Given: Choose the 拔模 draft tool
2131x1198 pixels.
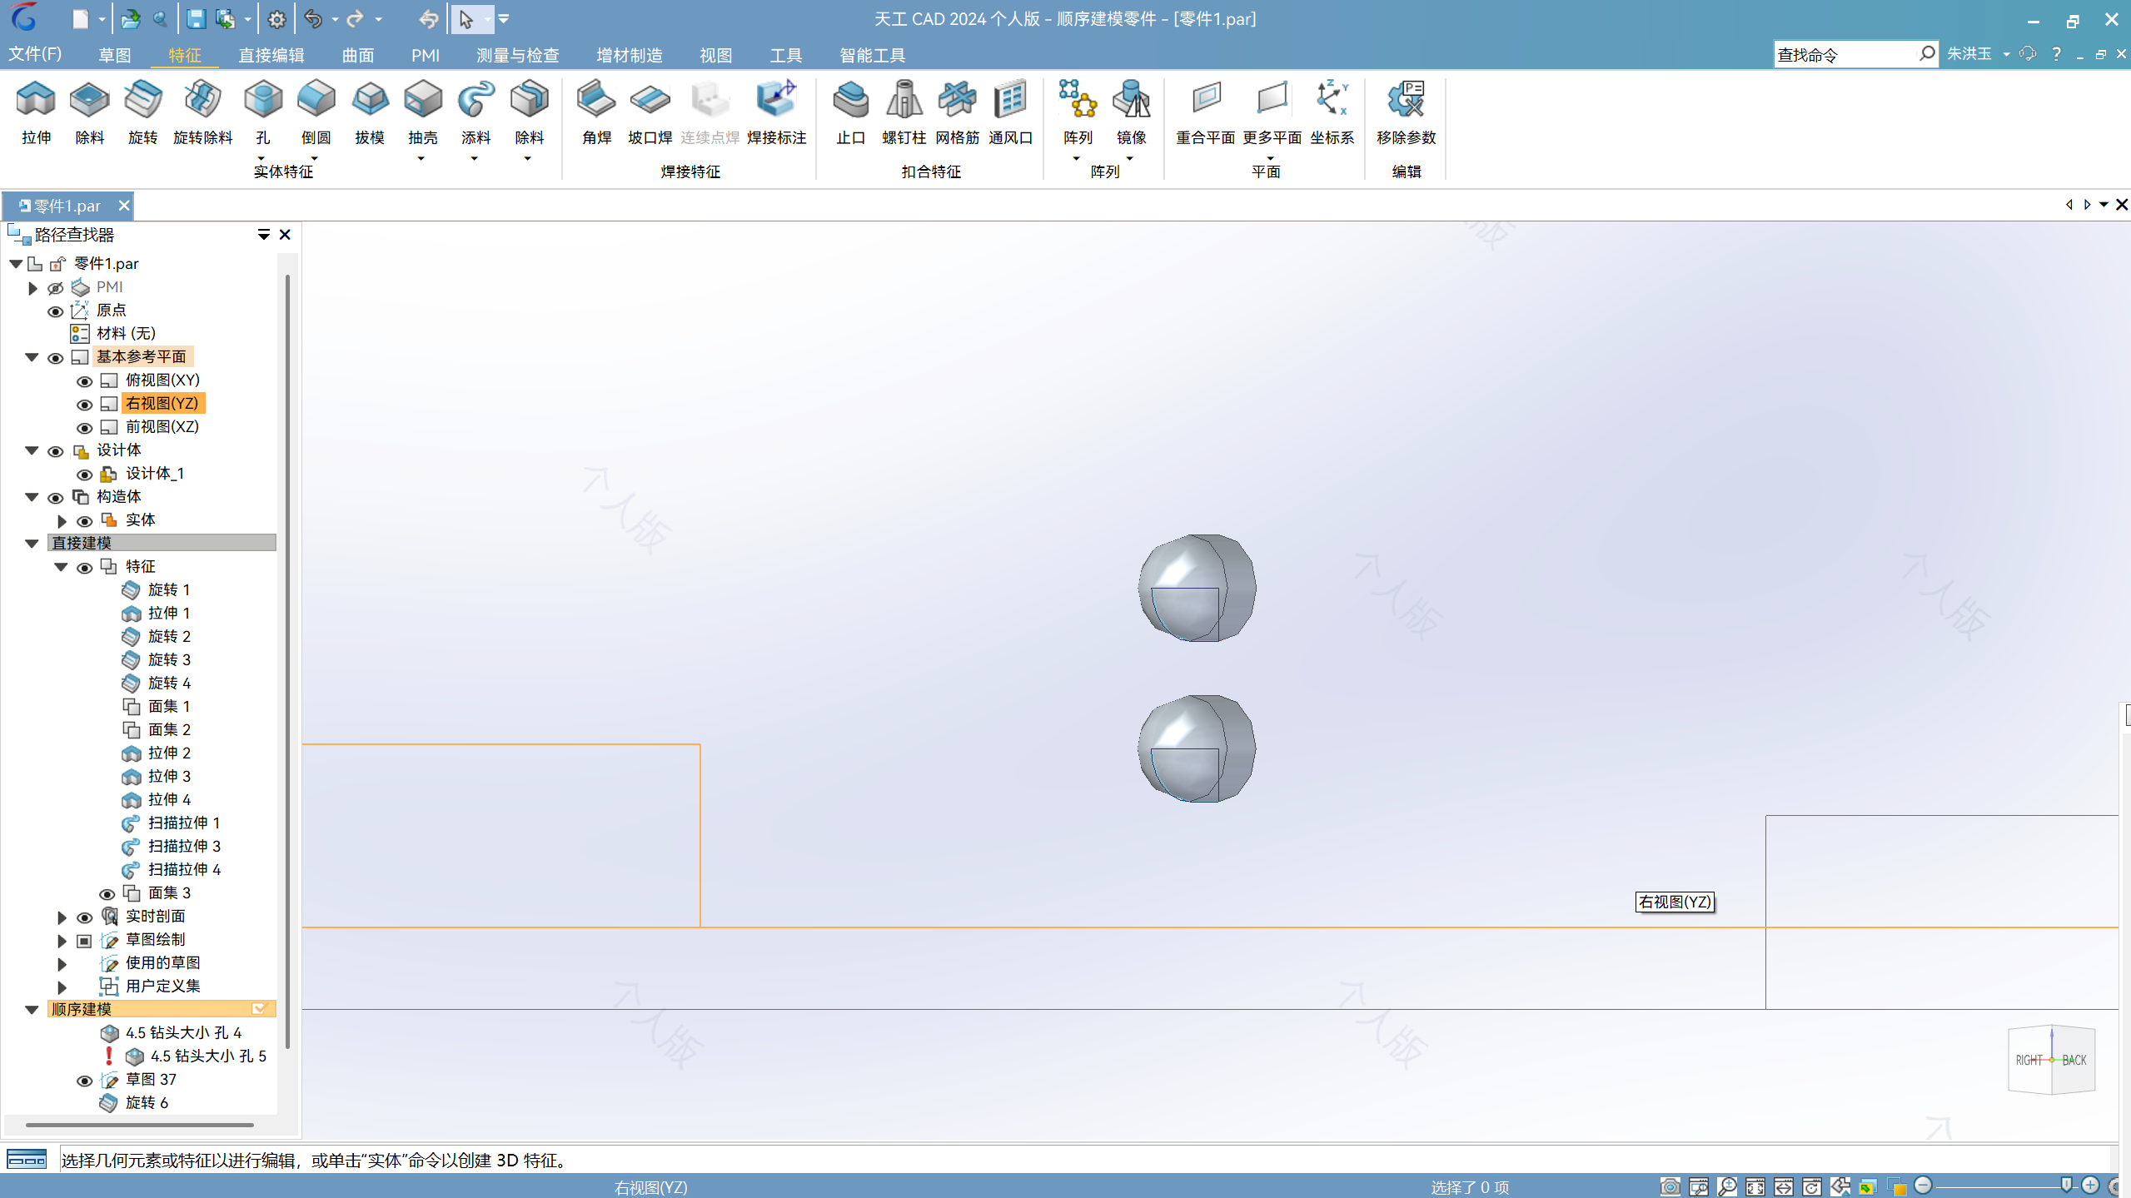Looking at the screenshot, I should point(369,112).
